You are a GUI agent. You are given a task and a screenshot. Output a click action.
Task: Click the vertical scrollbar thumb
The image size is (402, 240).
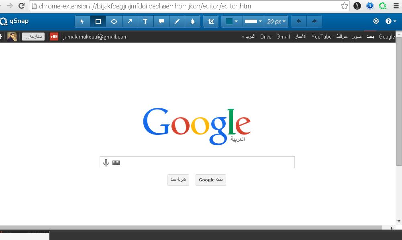click(399, 101)
